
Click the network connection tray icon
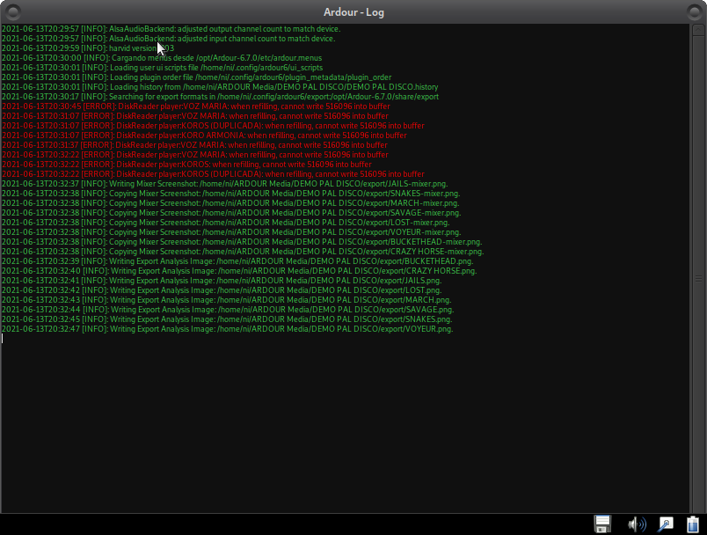[x=665, y=524]
